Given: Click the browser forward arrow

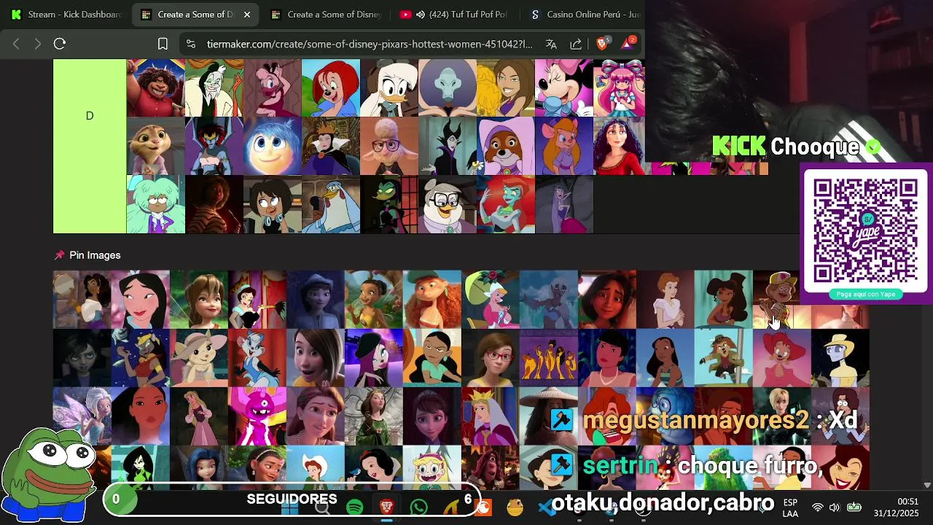Looking at the screenshot, I should tap(38, 44).
